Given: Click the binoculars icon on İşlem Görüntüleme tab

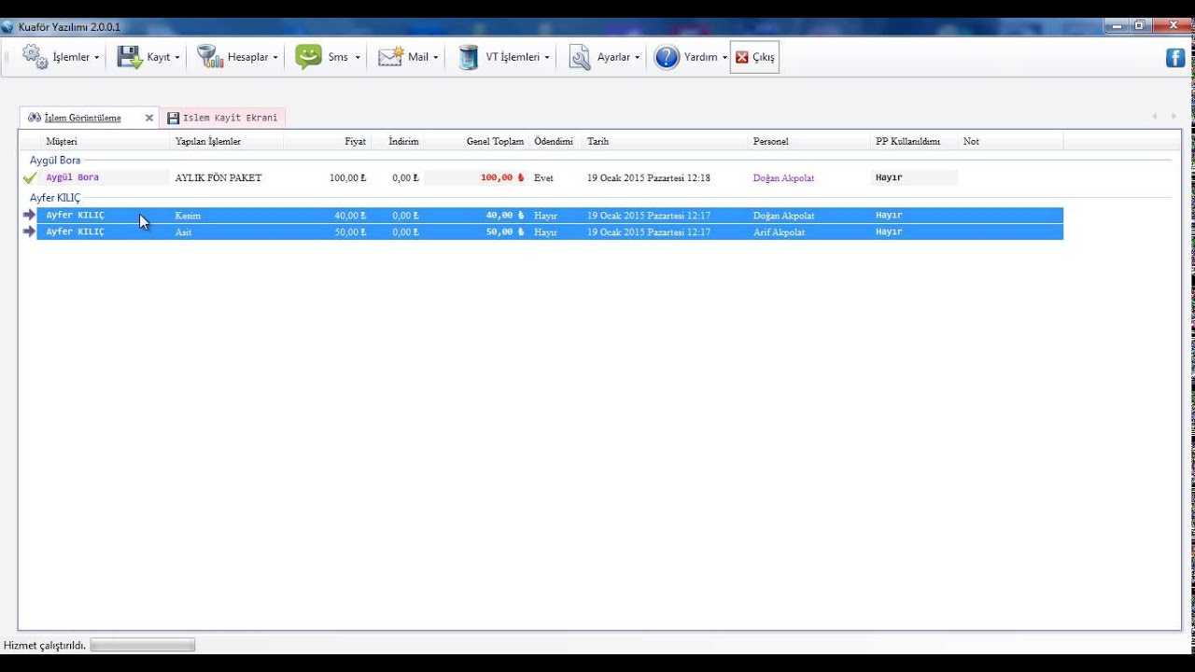Looking at the screenshot, I should click(35, 118).
